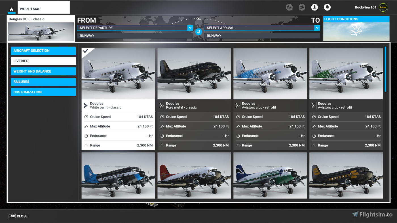Click the accessibility settings icon
This screenshot has width=397, height=223.
pos(289,7)
